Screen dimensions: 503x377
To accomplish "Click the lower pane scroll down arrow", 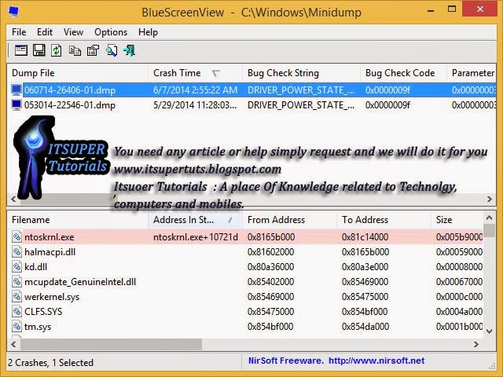I will 489,331.
